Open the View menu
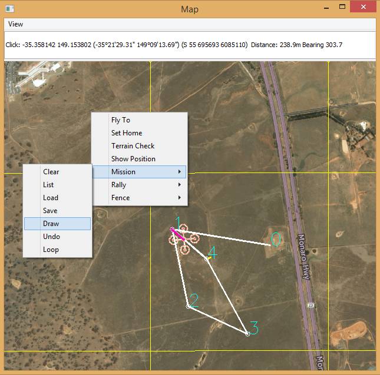This screenshot has width=380, height=375. tap(16, 24)
